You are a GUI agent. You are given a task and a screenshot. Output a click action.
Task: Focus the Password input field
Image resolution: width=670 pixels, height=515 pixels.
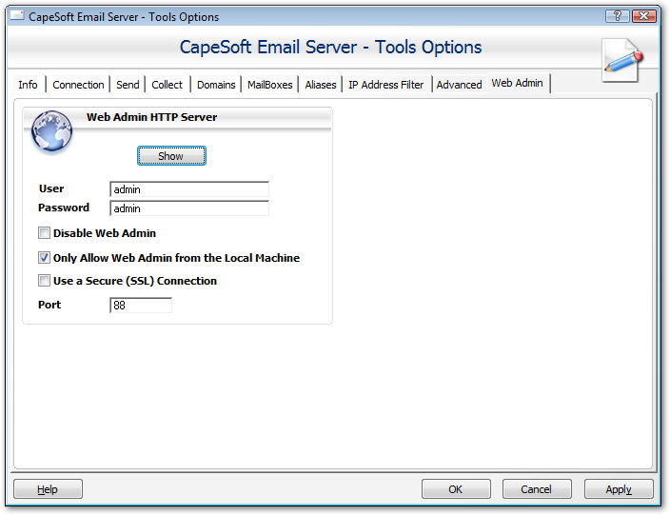pos(189,208)
